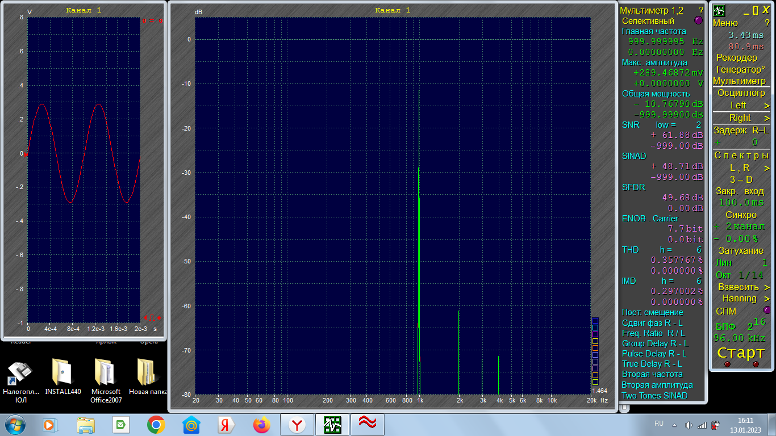Click the network signal icon in system tray
The height and width of the screenshot is (436, 776).
pyautogui.click(x=702, y=425)
